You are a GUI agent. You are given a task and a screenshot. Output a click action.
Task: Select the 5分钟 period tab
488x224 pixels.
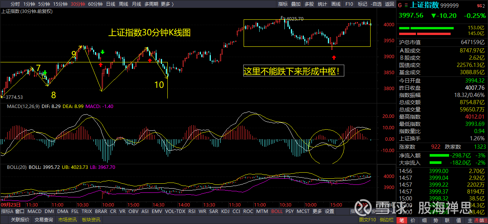click(44, 4)
